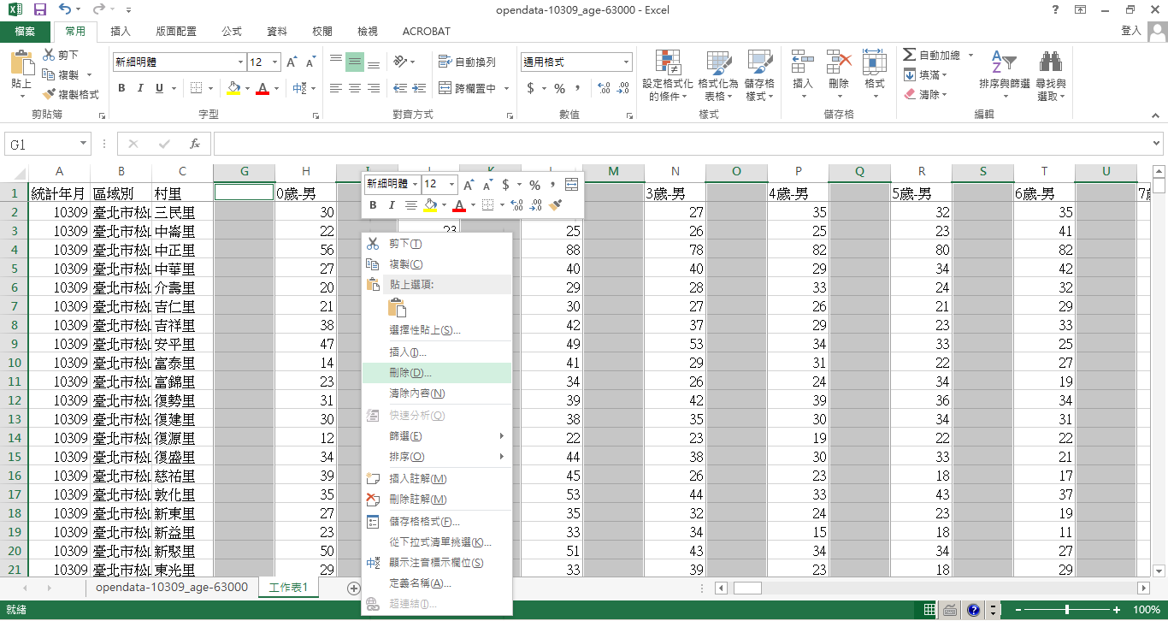Select the opendata-10309_age-63000 sheet tab
This screenshot has height=621, width=1168.
171,588
